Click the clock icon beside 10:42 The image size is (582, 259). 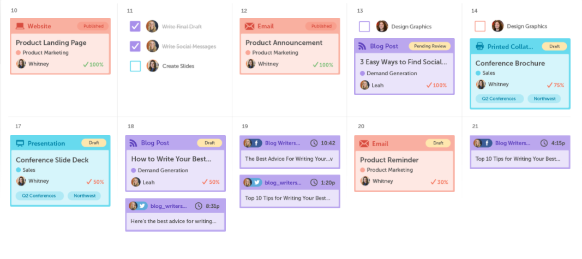click(x=314, y=143)
